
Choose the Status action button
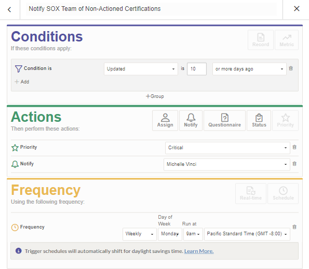point(259,120)
